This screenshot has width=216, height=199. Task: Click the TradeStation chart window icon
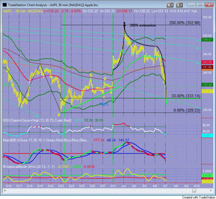click(5, 5)
